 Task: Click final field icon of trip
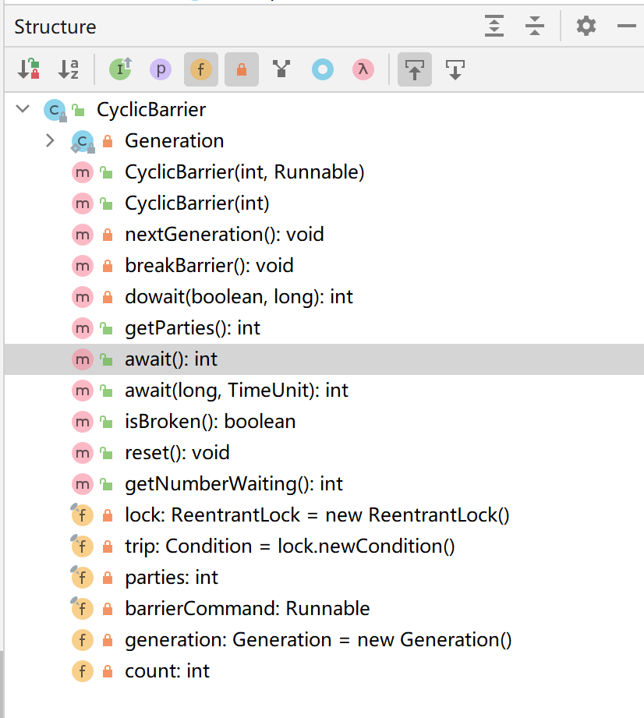pyautogui.click(x=82, y=546)
